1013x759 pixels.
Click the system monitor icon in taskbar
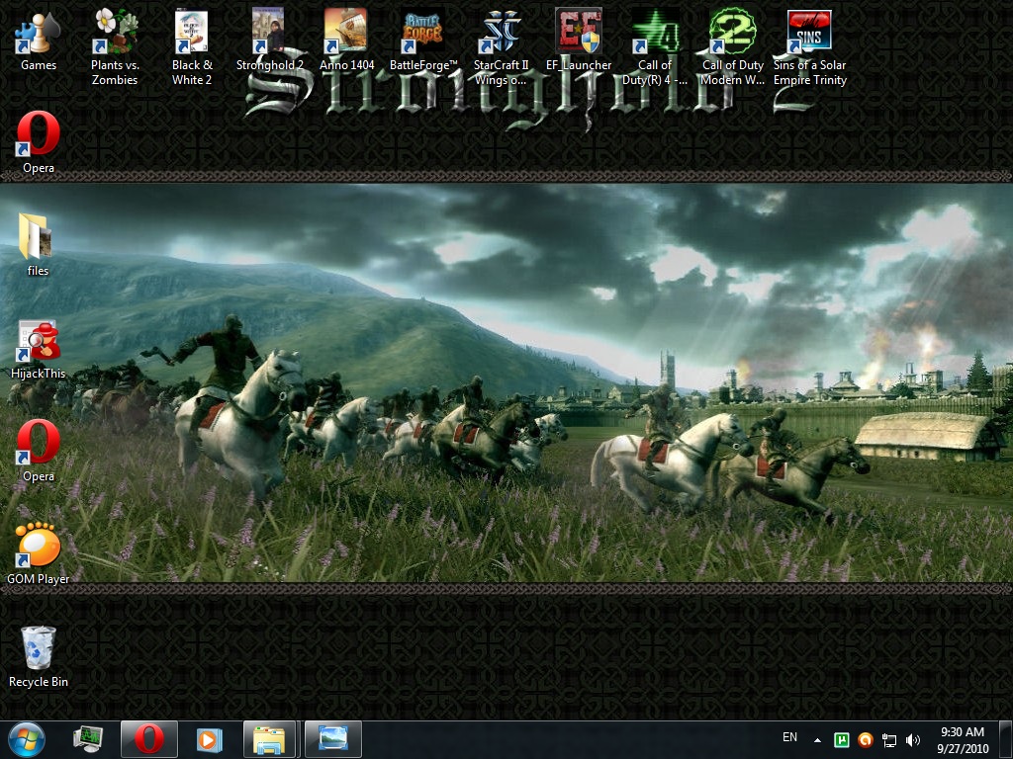click(88, 739)
